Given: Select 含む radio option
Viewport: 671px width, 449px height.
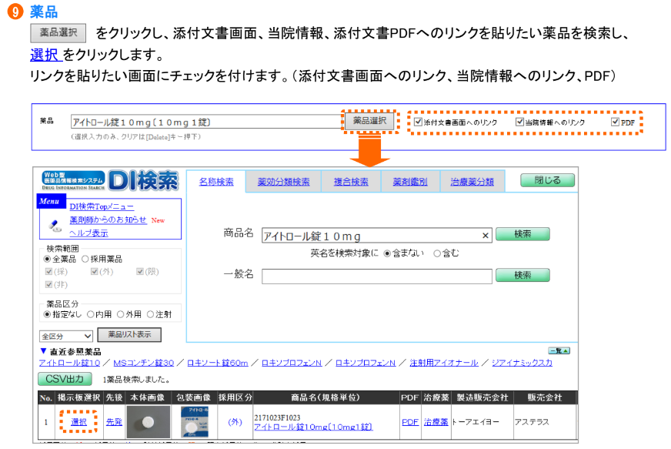Looking at the screenshot, I should tap(437, 253).
